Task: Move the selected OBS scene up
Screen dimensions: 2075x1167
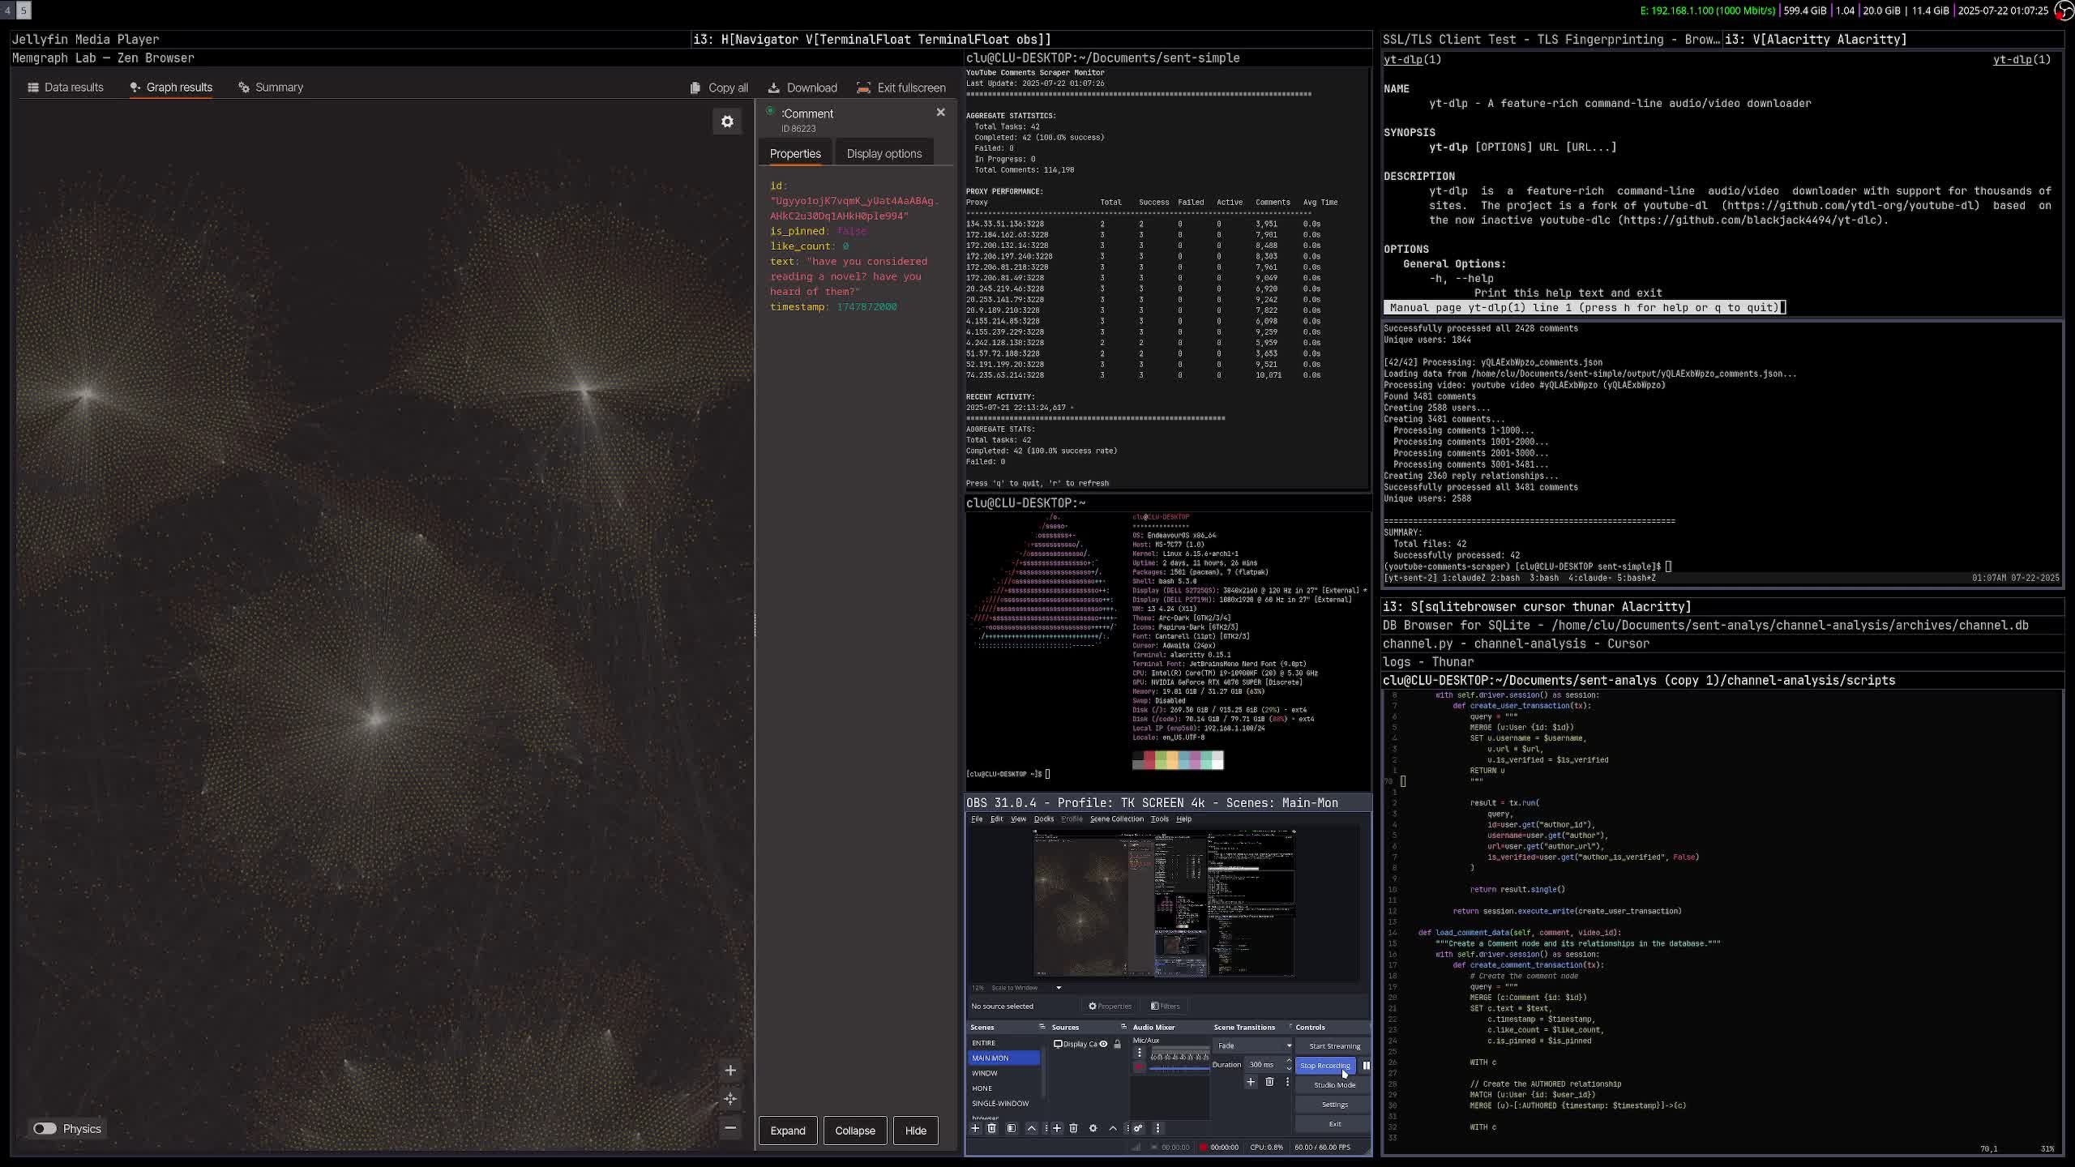Action: click(x=1032, y=1128)
